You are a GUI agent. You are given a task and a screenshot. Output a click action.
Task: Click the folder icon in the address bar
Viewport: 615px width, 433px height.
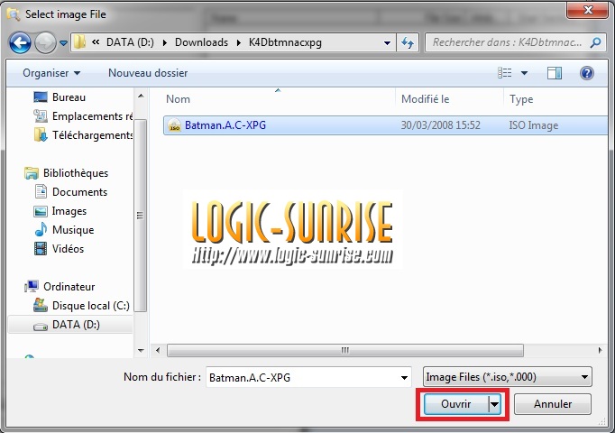pos(79,42)
